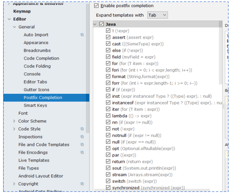Uncheck the notnull template checkbox

pyautogui.click(x=108, y=135)
